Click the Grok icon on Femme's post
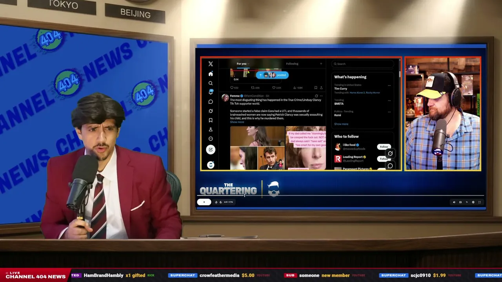 point(316,96)
